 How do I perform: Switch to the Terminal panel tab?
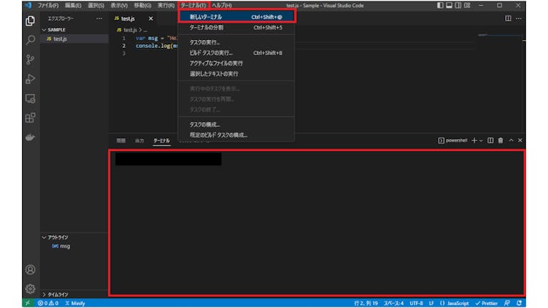click(161, 140)
